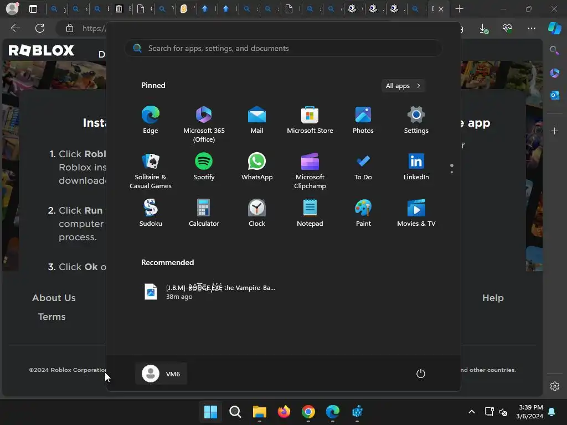This screenshot has width=567, height=425.
Task: Open Microsoft Store from pinned apps
Action: pyautogui.click(x=310, y=120)
